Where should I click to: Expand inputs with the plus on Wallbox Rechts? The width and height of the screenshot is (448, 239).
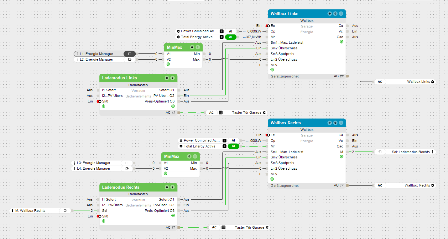click(x=272, y=179)
